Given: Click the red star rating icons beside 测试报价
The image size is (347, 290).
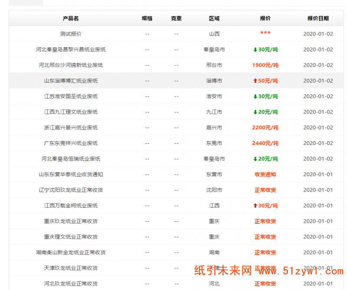Looking at the screenshot, I should tap(265, 34).
